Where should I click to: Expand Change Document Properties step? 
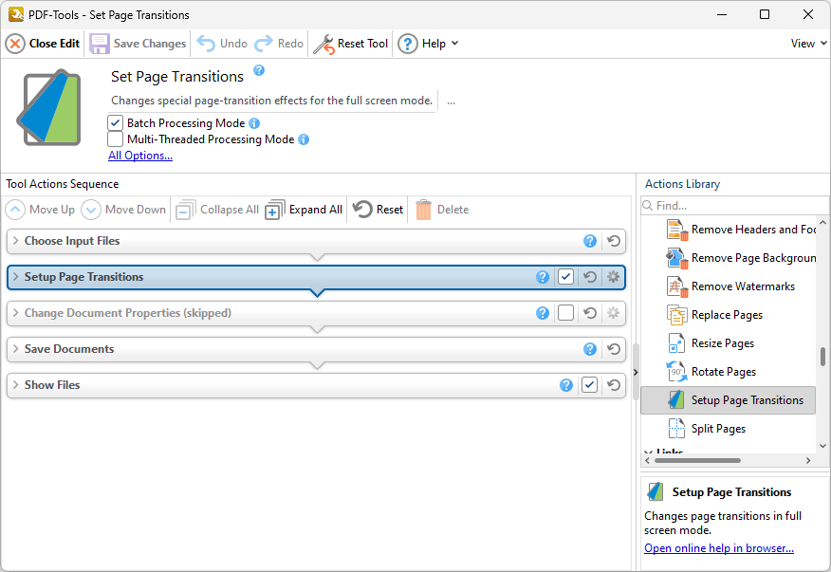(15, 313)
